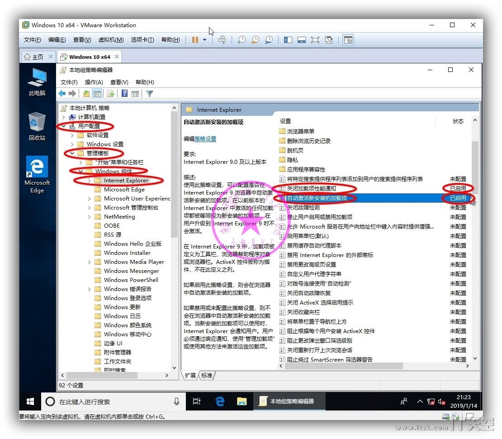Open the dropdown arrow next to pause button

coord(204,40)
